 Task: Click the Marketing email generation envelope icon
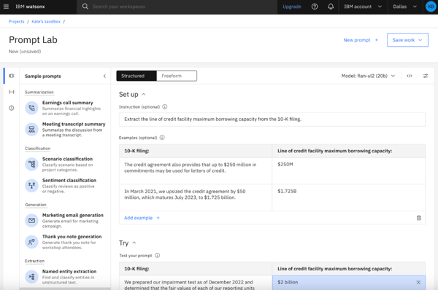pos(31,220)
